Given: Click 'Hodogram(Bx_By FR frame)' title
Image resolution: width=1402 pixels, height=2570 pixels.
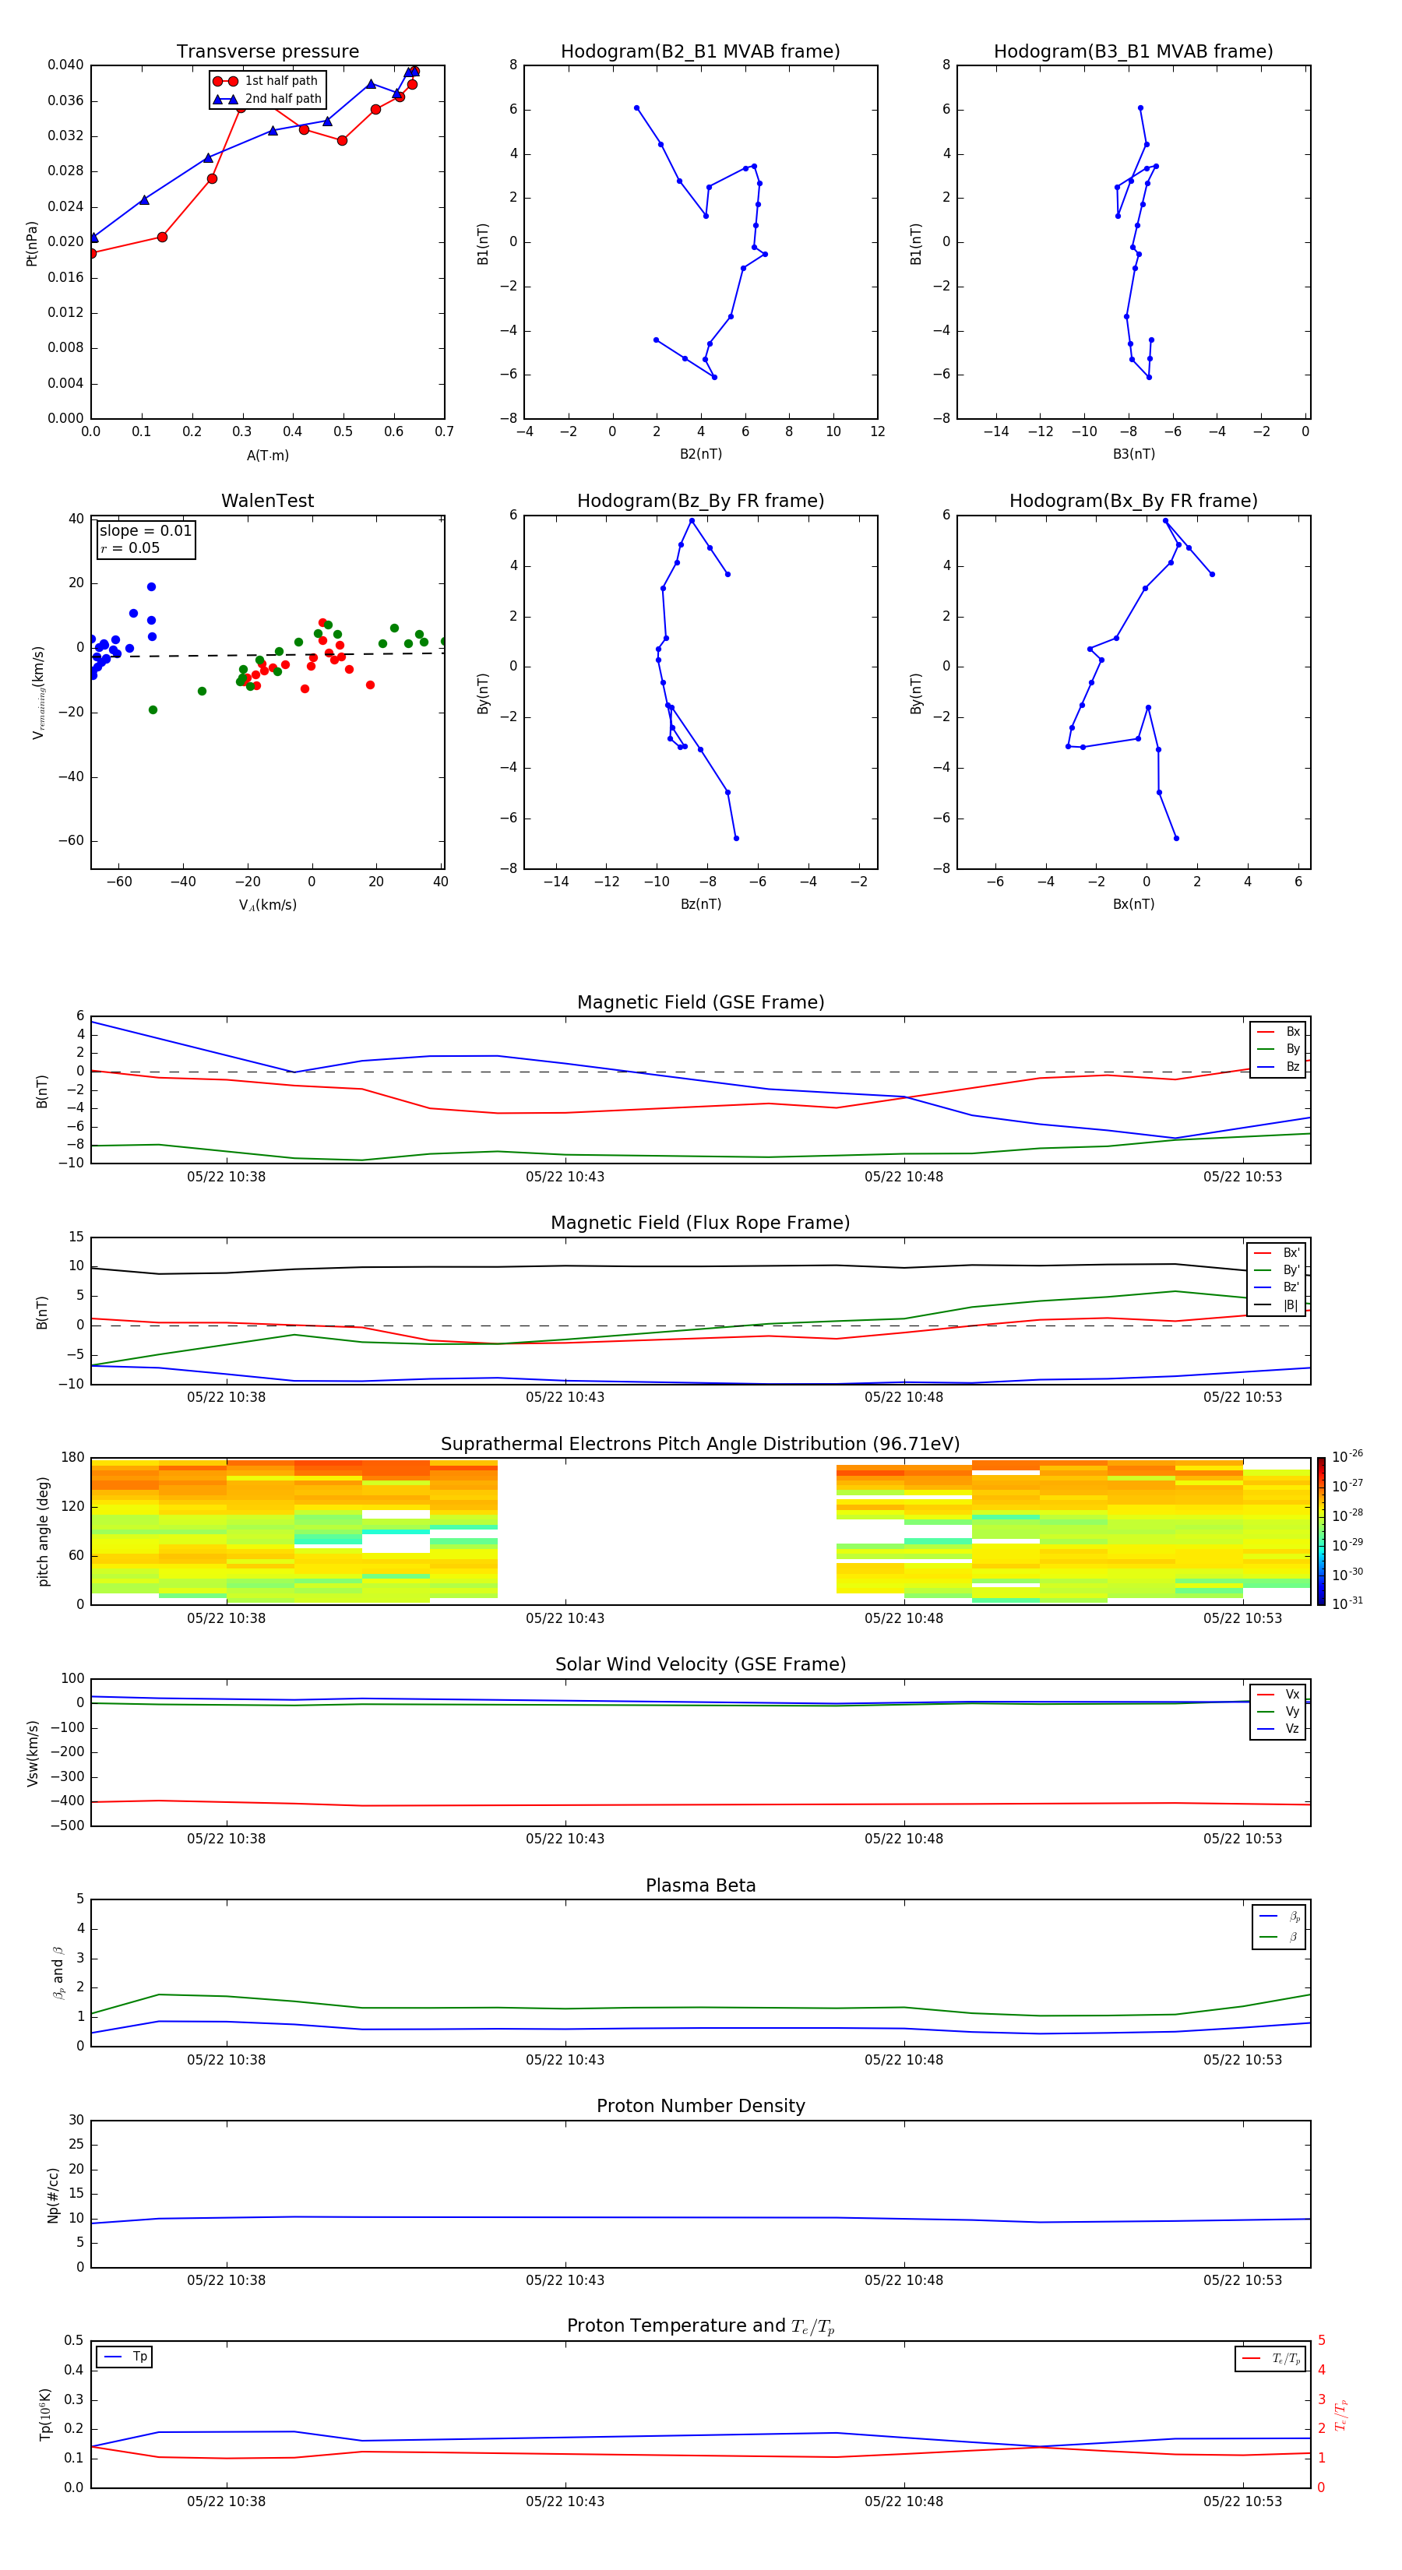Looking at the screenshot, I should pos(1133,501).
